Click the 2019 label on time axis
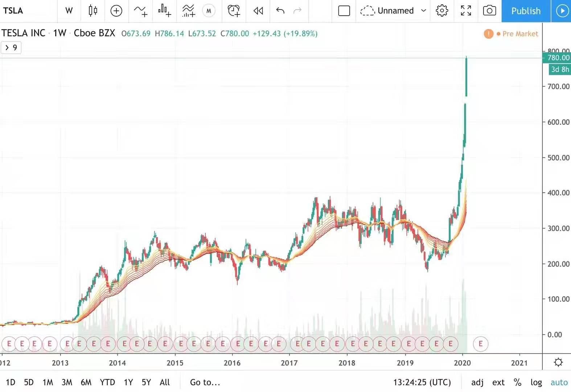This screenshot has height=392, width=571. (x=405, y=363)
